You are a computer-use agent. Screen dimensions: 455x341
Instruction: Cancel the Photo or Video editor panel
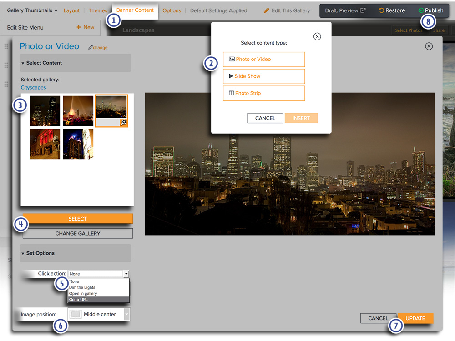click(x=378, y=318)
